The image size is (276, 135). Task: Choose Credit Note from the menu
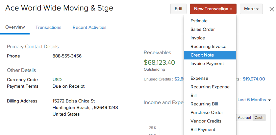point(202,55)
